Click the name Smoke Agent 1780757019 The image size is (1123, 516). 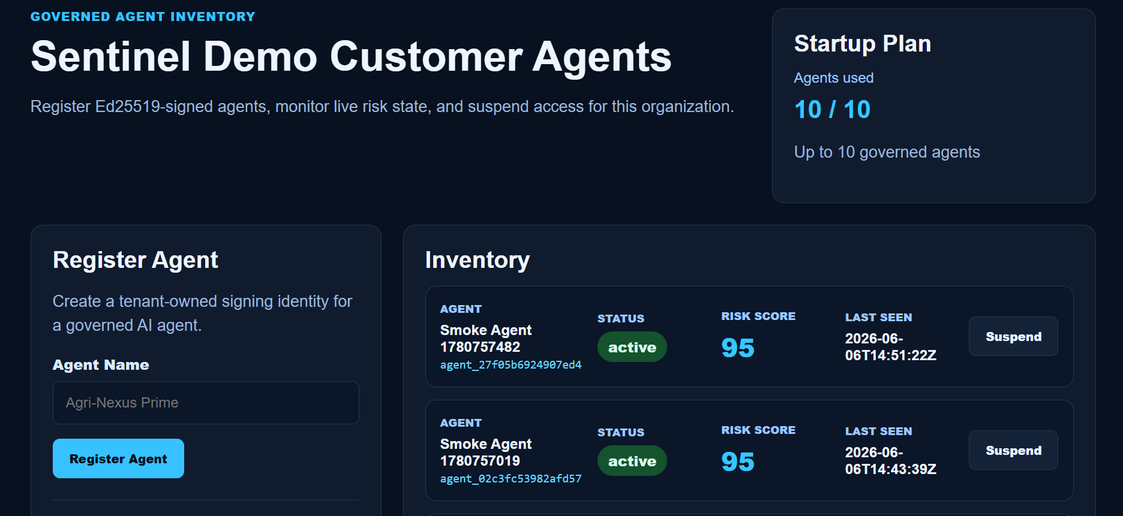click(485, 452)
